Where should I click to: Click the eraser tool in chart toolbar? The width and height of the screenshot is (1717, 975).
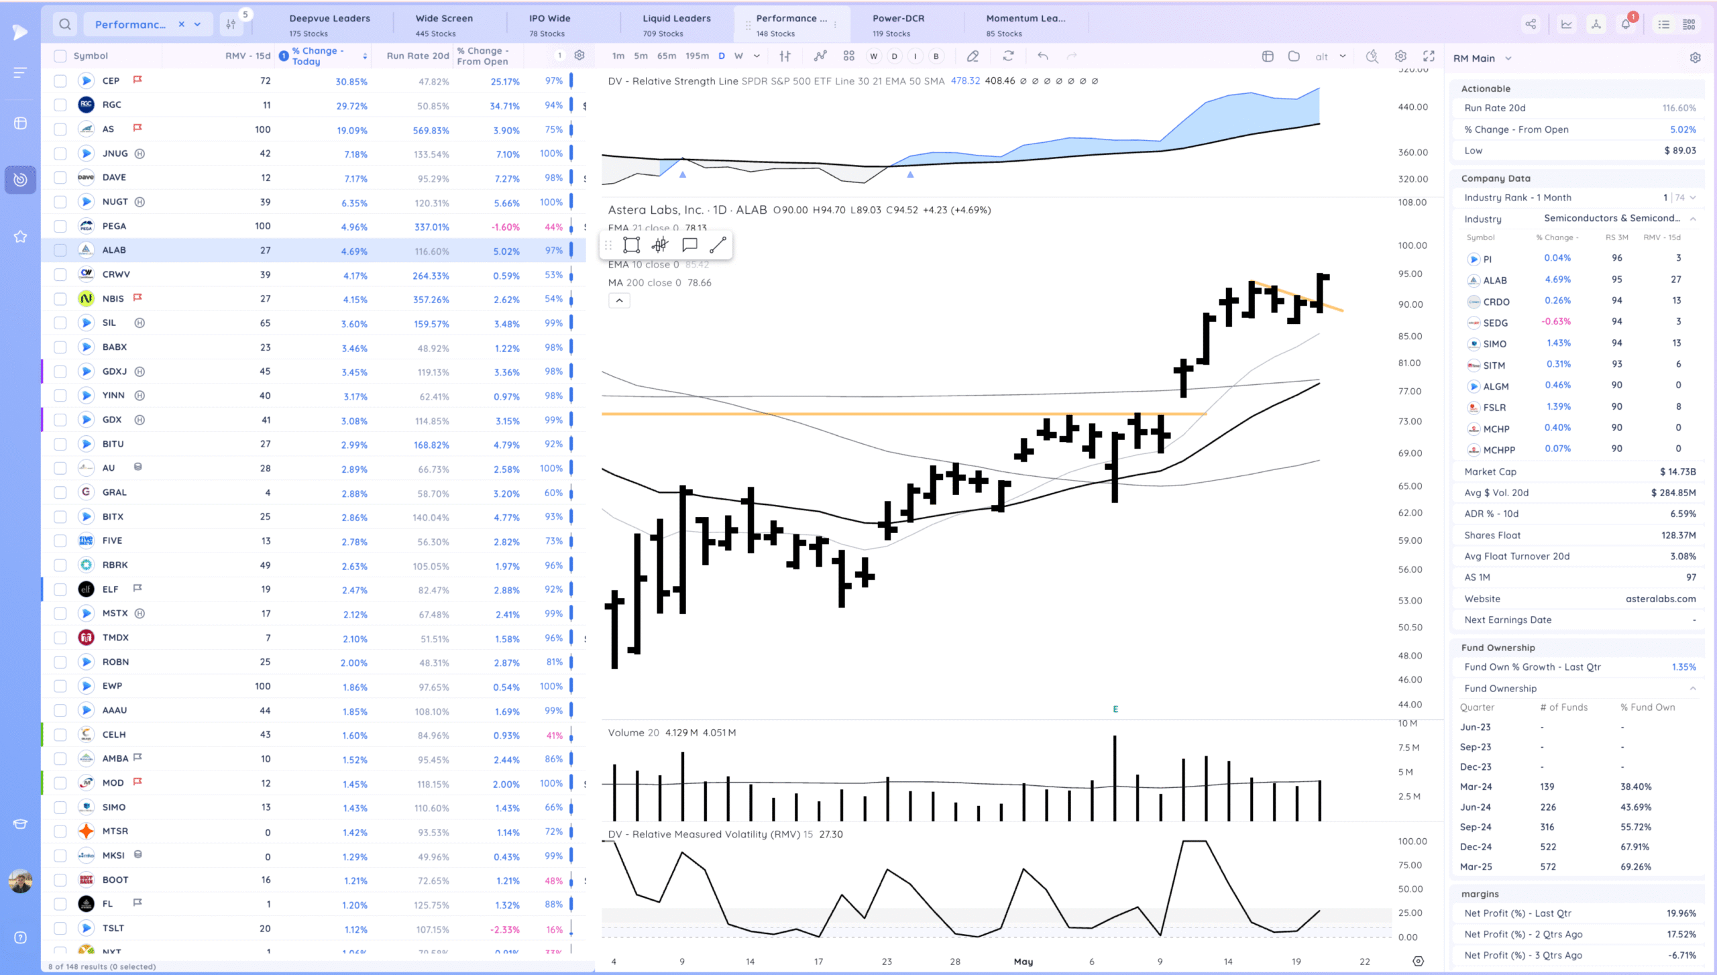[973, 56]
